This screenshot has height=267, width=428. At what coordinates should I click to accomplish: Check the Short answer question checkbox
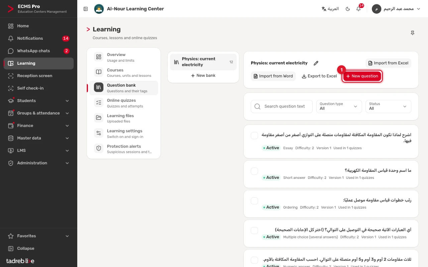pyautogui.click(x=254, y=171)
